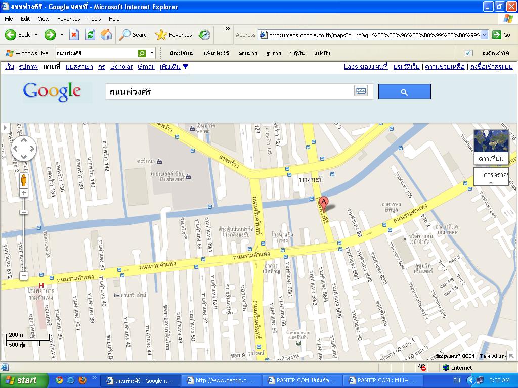Image resolution: width=518 pixels, height=388 pixels.
Task: Open on-screen keyboard icon in Google search
Action: (x=361, y=91)
